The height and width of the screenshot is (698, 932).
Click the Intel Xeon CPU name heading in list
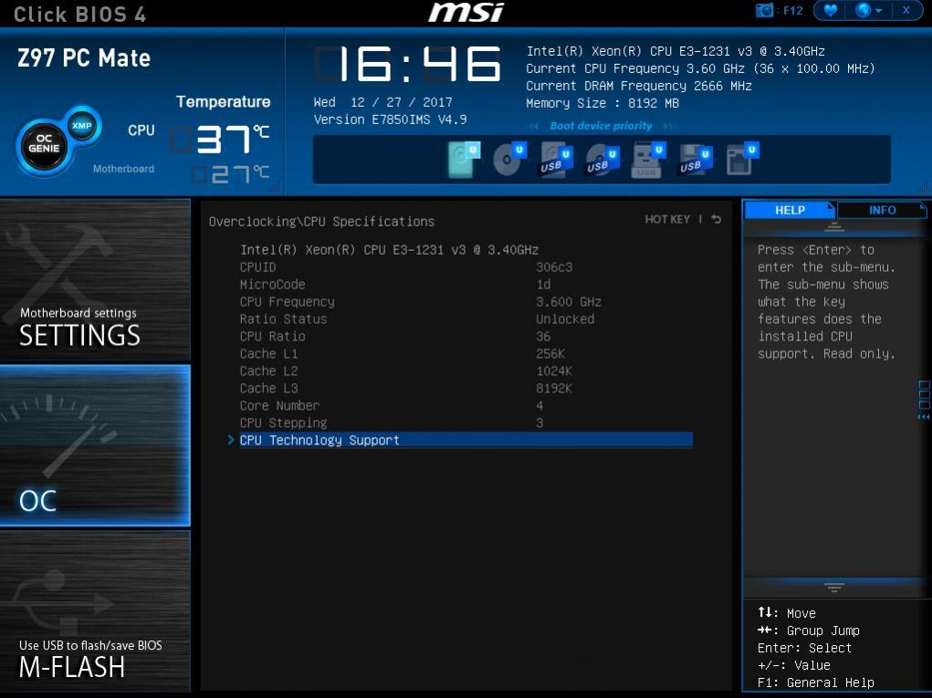tap(390, 249)
